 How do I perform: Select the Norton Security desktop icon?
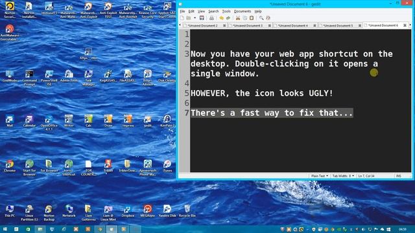pos(10,10)
